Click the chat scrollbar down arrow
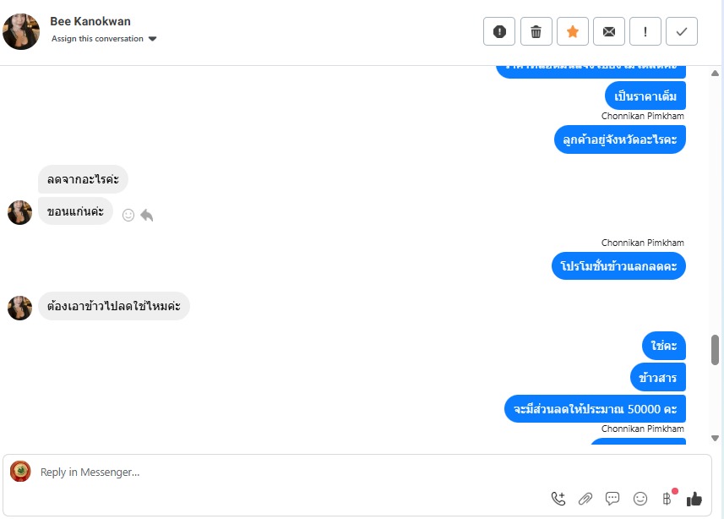The image size is (724, 519). (716, 438)
